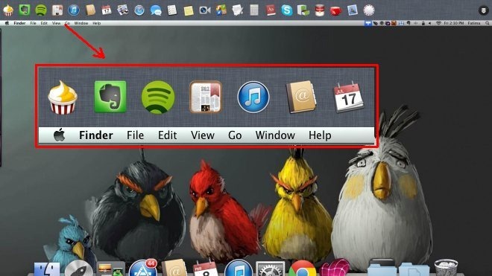492x276 pixels.
Task: Open the Documents folder stack in the Dock
Action: [414, 269]
